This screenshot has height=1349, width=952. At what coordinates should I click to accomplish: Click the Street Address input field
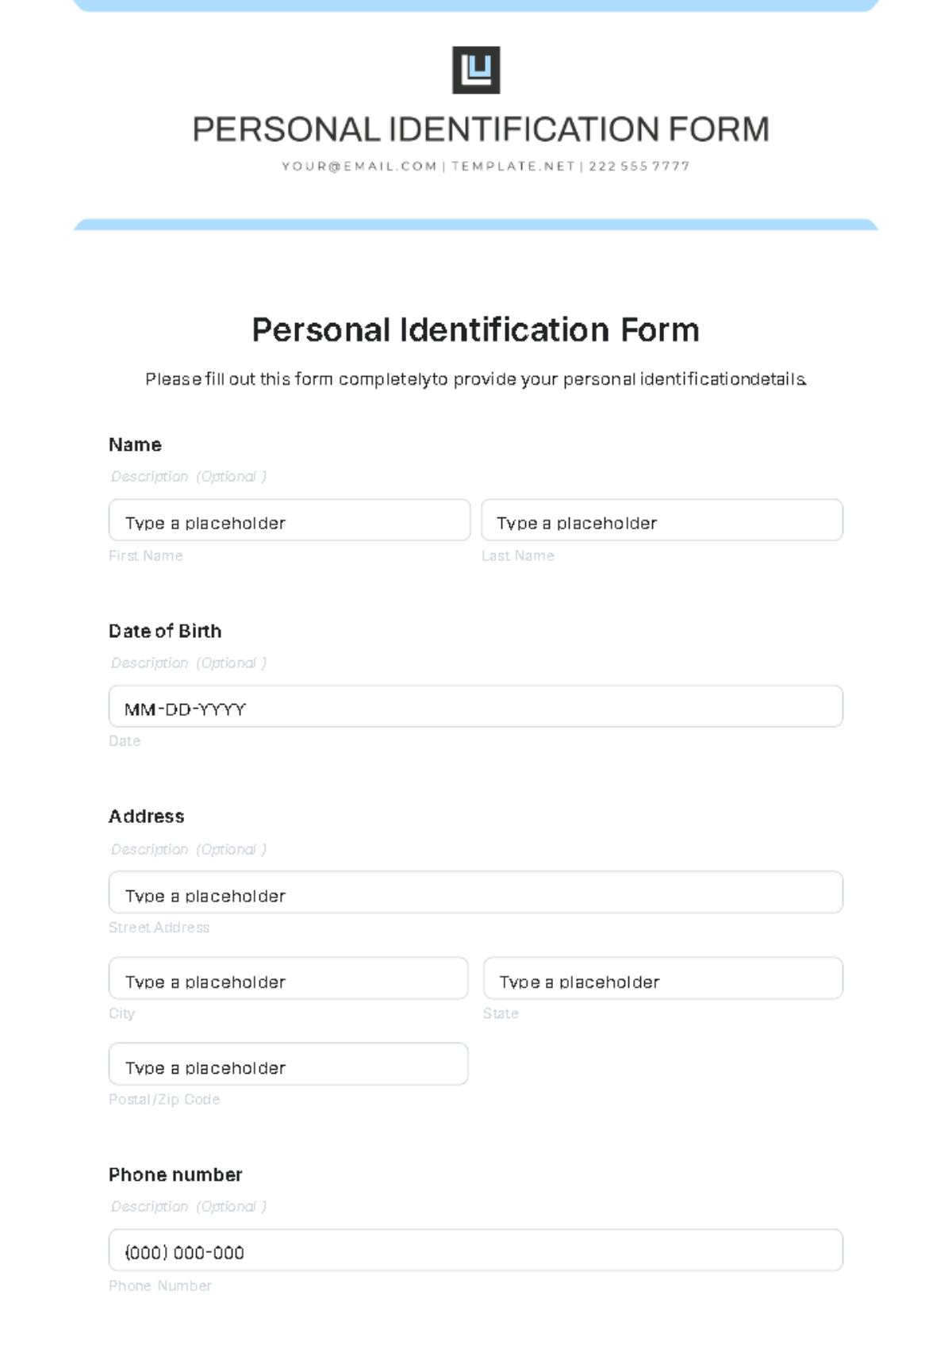(476, 893)
